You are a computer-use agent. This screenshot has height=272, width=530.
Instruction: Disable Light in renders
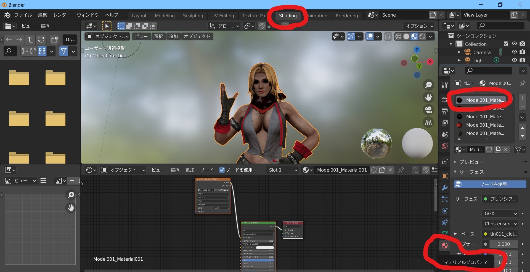[522, 60]
